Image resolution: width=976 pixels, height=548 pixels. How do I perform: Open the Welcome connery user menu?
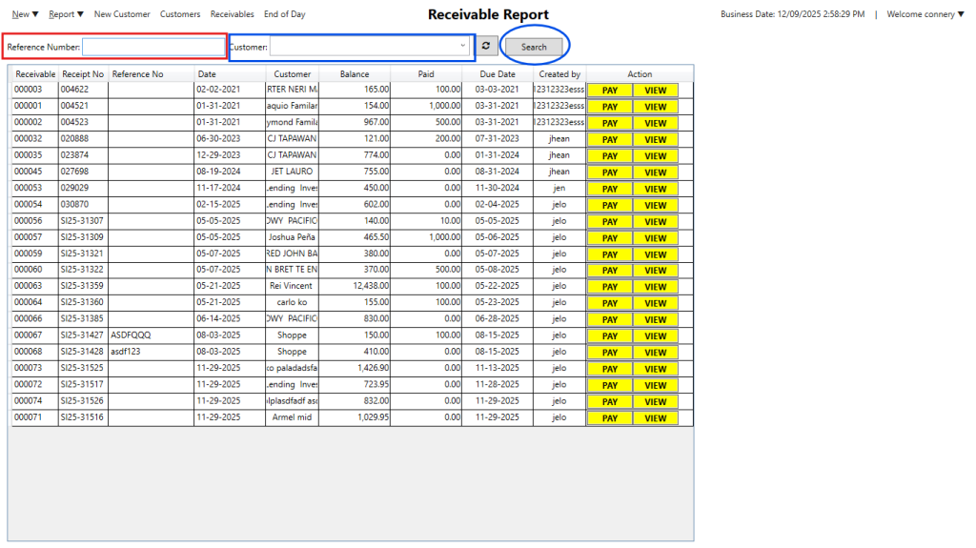click(925, 14)
